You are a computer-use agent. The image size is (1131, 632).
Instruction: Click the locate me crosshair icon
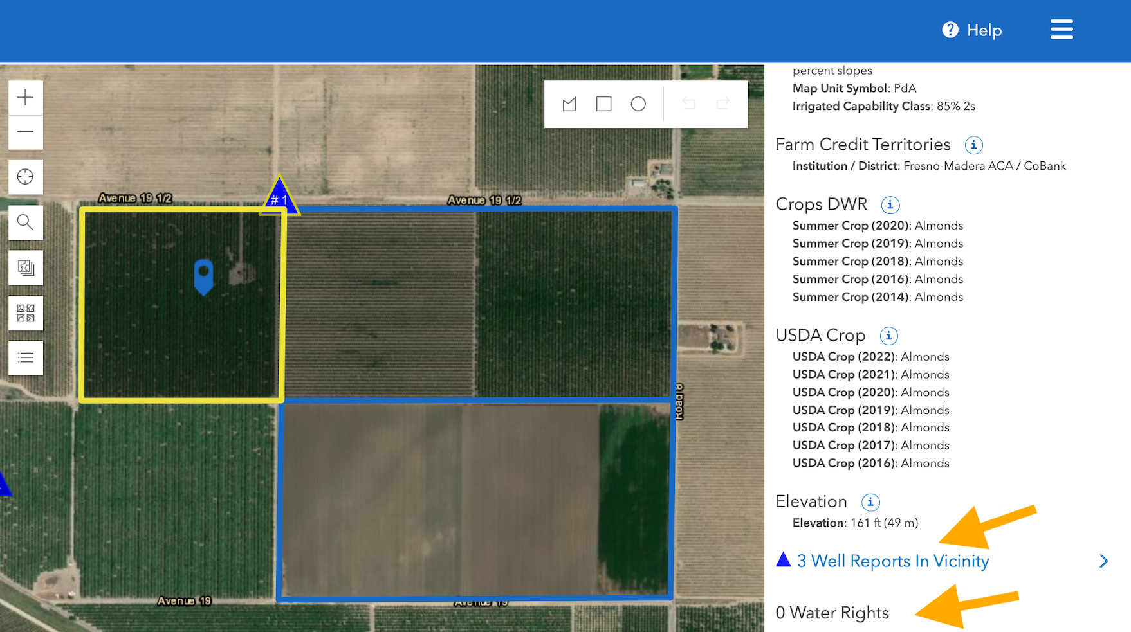click(x=26, y=177)
